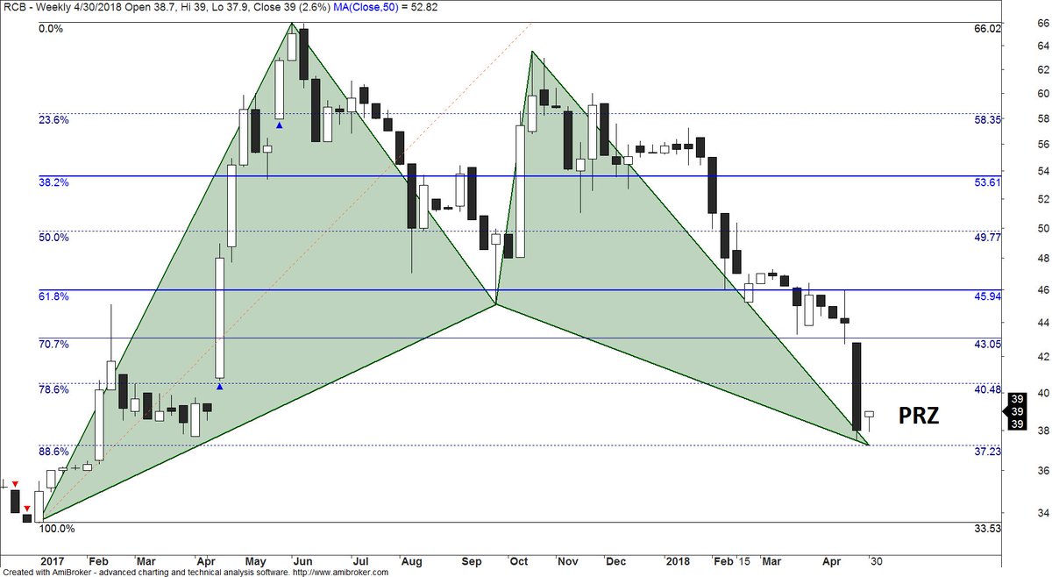Click the 61.8% Fibonacci label

click(53, 297)
